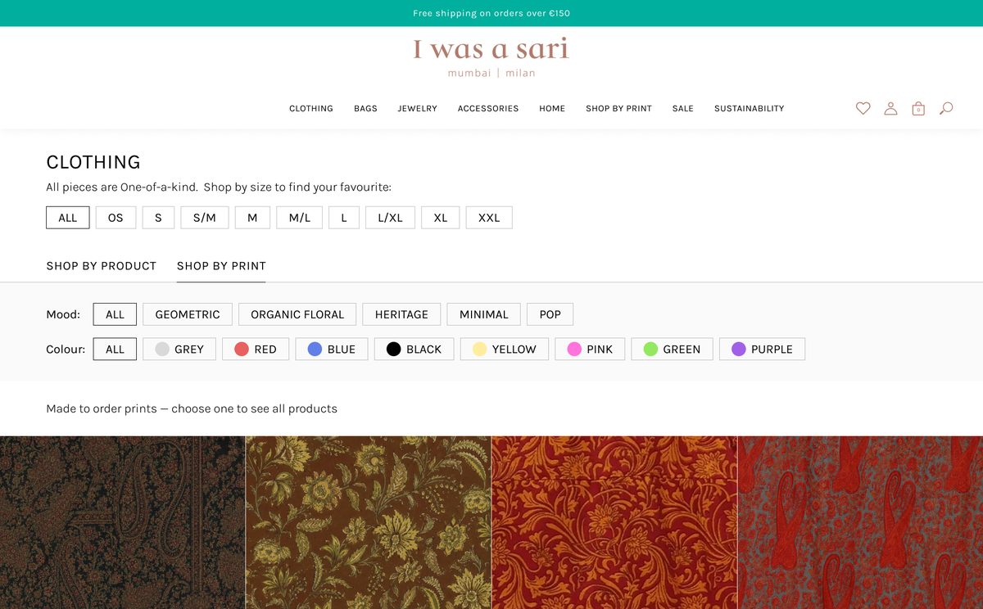Click the free shipping announcement banner

tap(491, 13)
